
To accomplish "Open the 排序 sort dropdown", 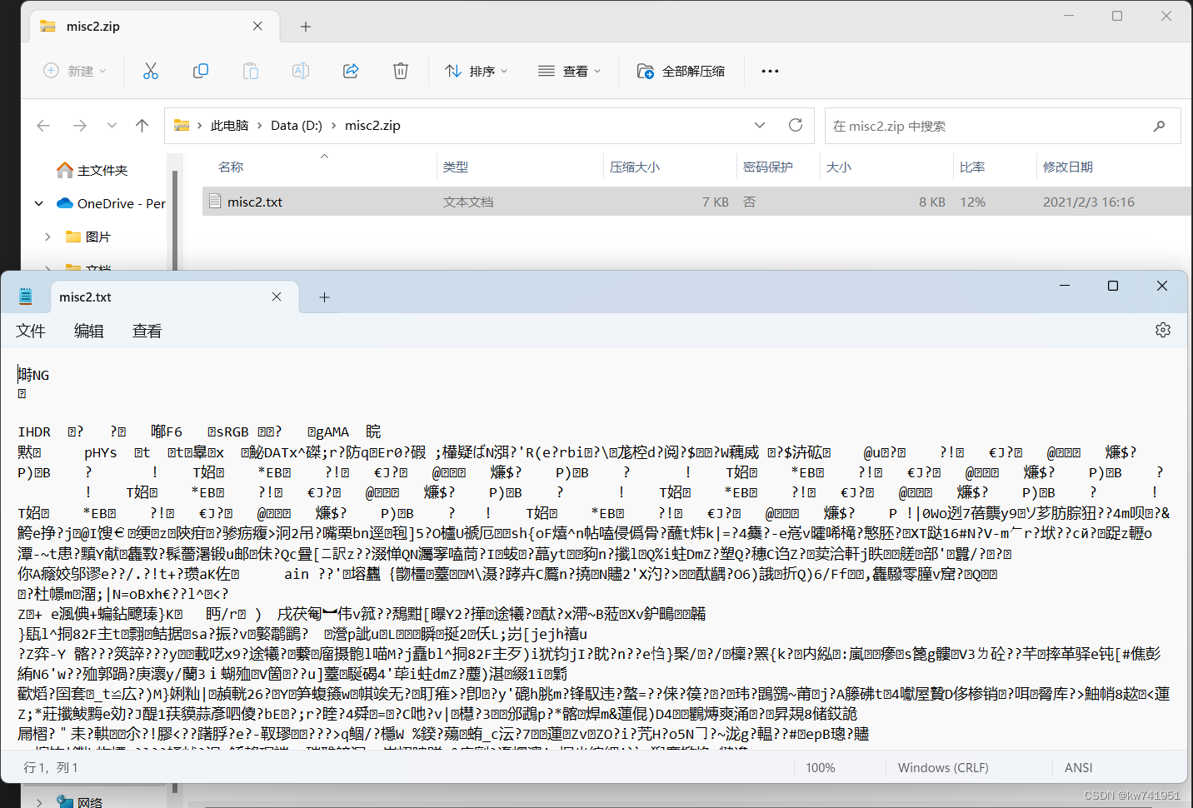I will coord(477,71).
